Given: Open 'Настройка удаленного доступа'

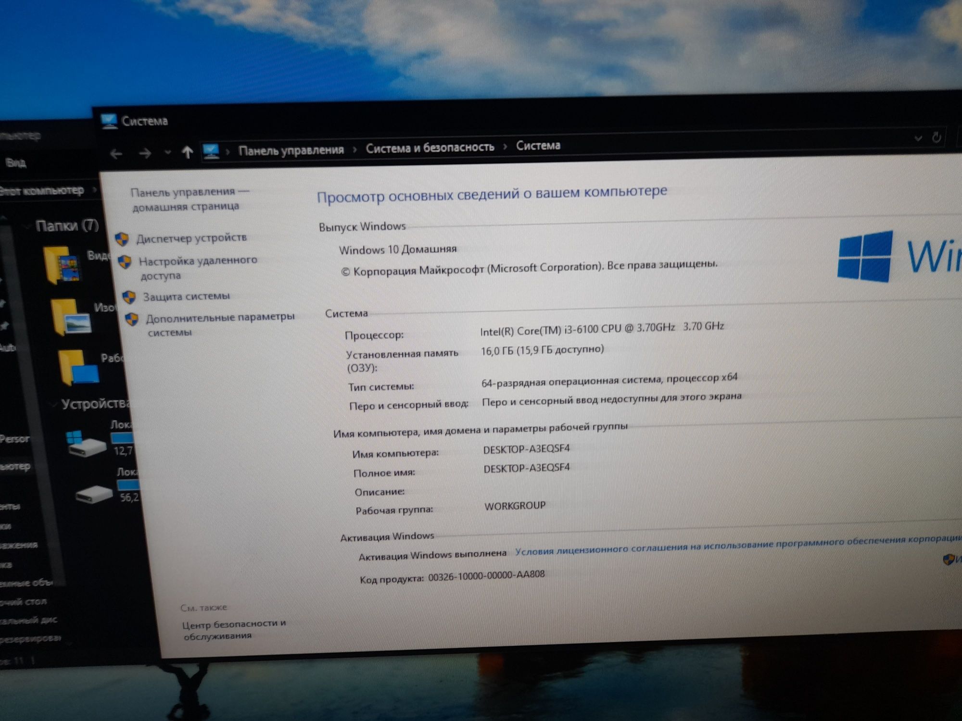Looking at the screenshot, I should [198, 268].
